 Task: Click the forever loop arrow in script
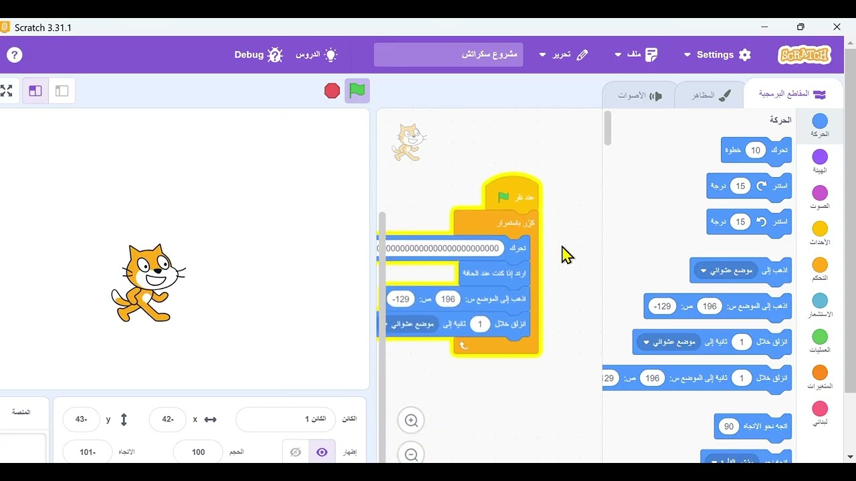463,345
